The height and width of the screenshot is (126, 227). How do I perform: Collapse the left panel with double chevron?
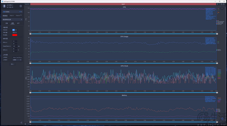21,123
